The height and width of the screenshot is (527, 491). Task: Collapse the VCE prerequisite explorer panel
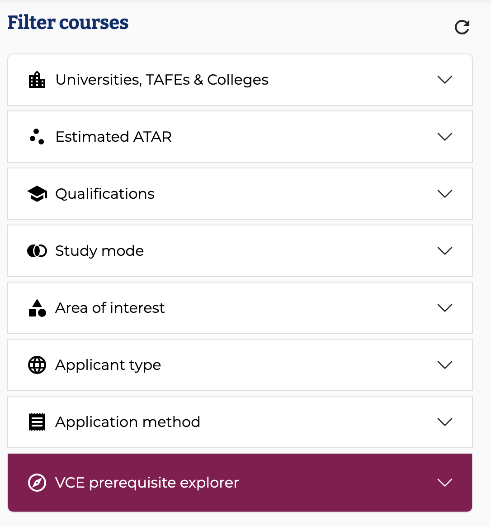(x=445, y=483)
